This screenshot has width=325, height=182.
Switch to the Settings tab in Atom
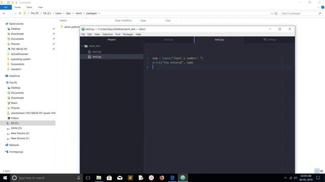tap(270, 39)
